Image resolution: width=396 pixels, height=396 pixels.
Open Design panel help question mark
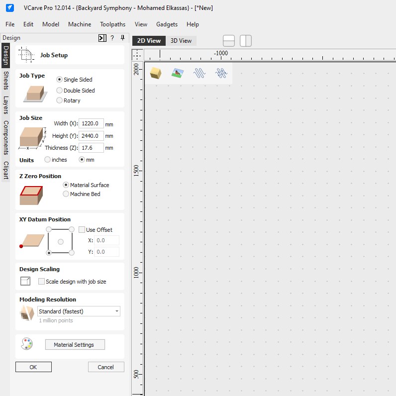point(112,38)
